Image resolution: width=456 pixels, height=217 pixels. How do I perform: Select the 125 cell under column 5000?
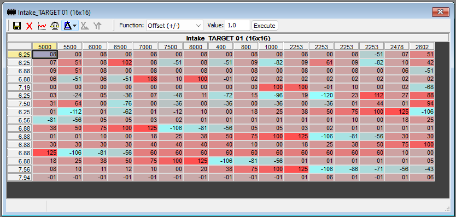click(45, 153)
